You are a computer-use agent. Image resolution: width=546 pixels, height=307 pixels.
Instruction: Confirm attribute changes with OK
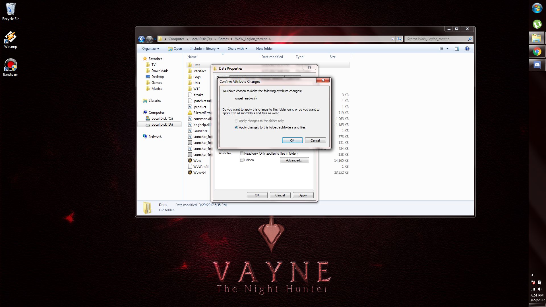pos(292,140)
